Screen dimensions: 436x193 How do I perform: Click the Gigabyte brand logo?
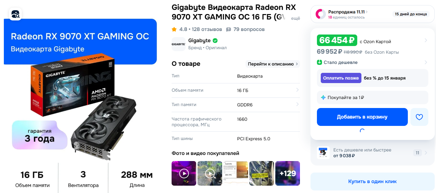coord(178,44)
